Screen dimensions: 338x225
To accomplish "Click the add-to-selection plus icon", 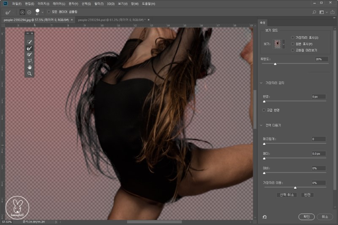I will 22,12.
